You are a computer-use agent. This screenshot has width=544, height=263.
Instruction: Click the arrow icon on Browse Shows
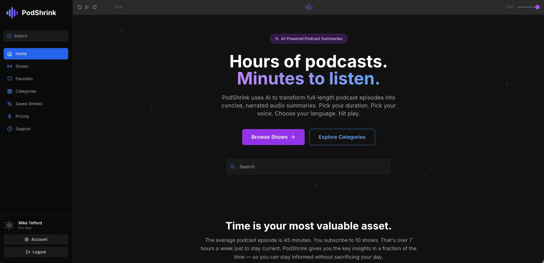[293, 137]
